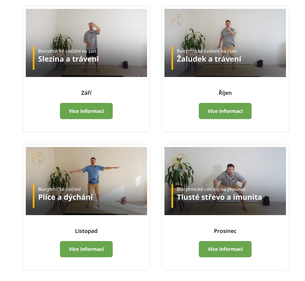Click circular logo watermark on Plíce thumbnail

tap(38, 158)
